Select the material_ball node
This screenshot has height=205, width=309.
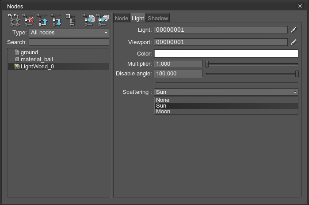[36, 60]
